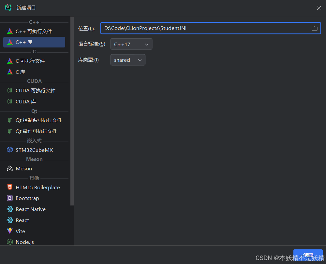The width and height of the screenshot is (326, 264).
Task: Click the CU icon for CUDA 可执行文件
Action: click(10, 91)
